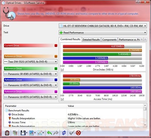Click the red cancel X icon
The height and width of the screenshot is (138, 151).
pos(78,133)
